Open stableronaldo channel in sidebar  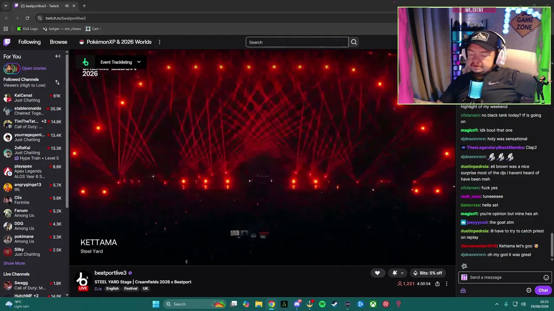pyautogui.click(x=34, y=111)
